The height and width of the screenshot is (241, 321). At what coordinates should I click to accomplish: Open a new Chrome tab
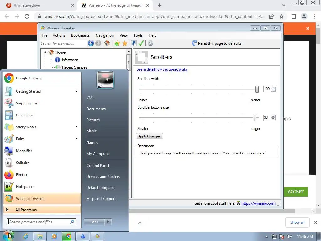click(x=160, y=5)
